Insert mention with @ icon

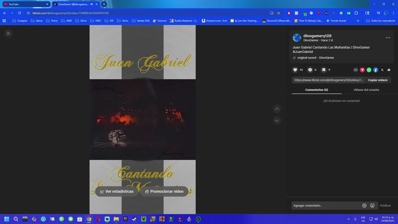pyautogui.click(x=364, y=205)
